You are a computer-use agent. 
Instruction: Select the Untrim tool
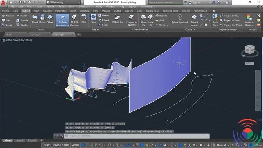click(x=104, y=16)
